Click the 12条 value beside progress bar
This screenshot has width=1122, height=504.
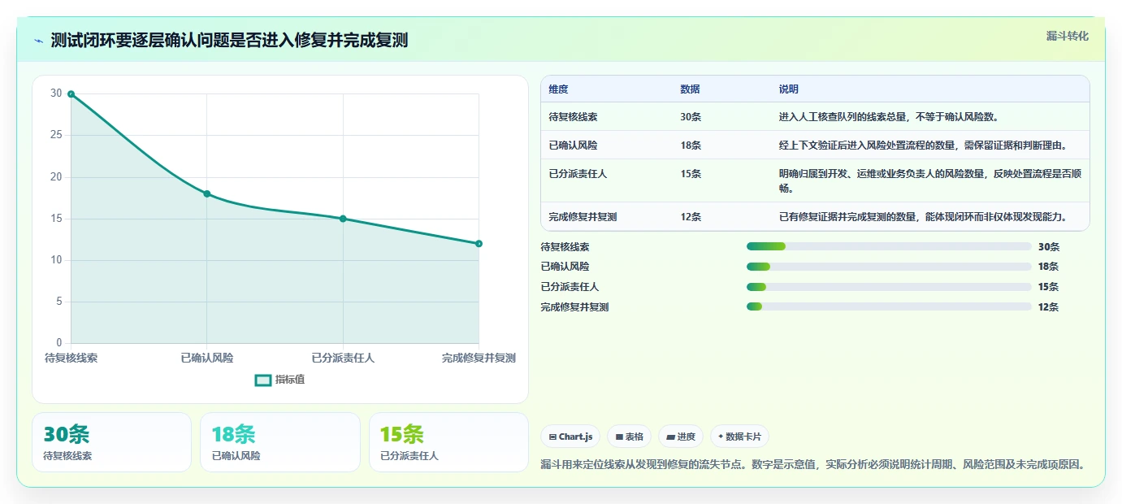tap(1049, 306)
